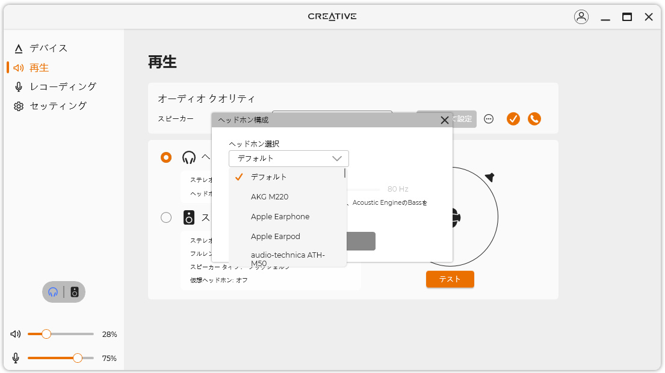Image resolution: width=665 pixels, height=373 pixels.
Task: Choose audio-technica ATH-M50 from the list
Action: pos(288,258)
